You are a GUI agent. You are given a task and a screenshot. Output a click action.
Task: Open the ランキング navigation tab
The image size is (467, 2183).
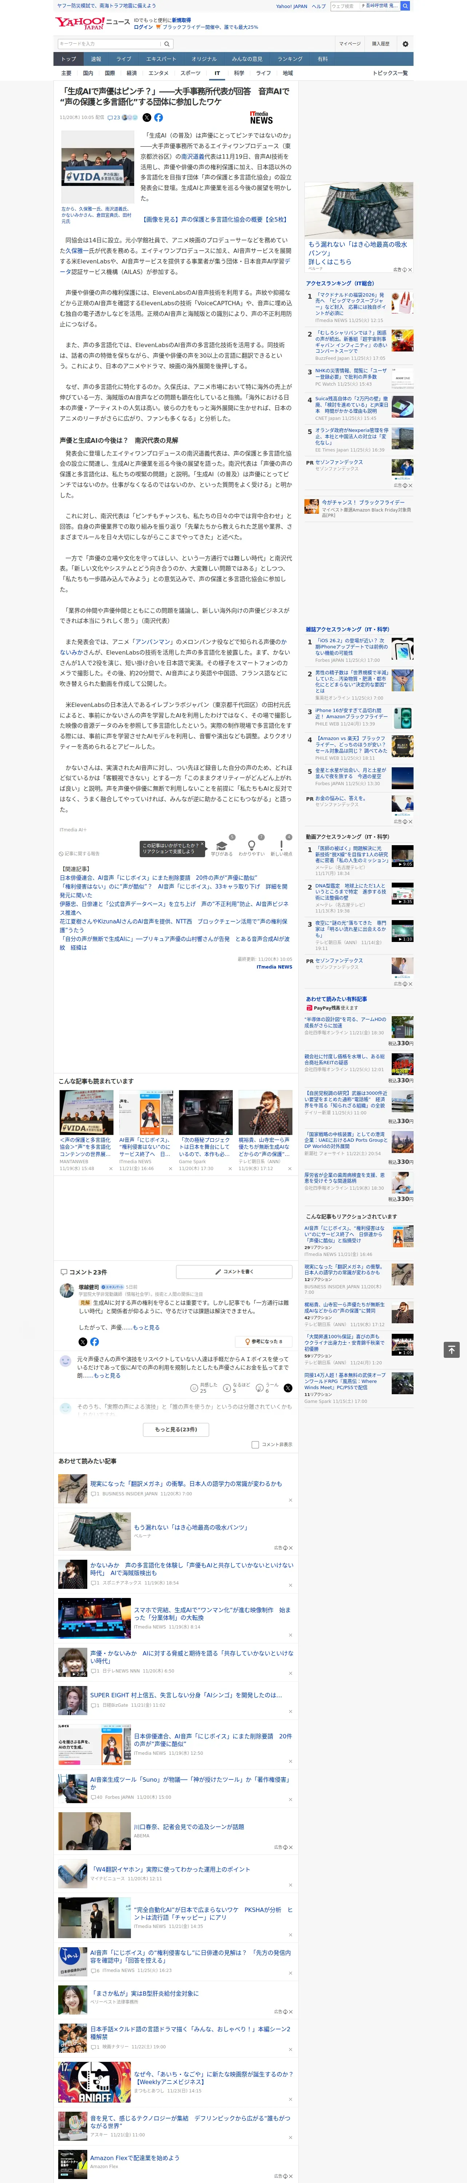[290, 59]
